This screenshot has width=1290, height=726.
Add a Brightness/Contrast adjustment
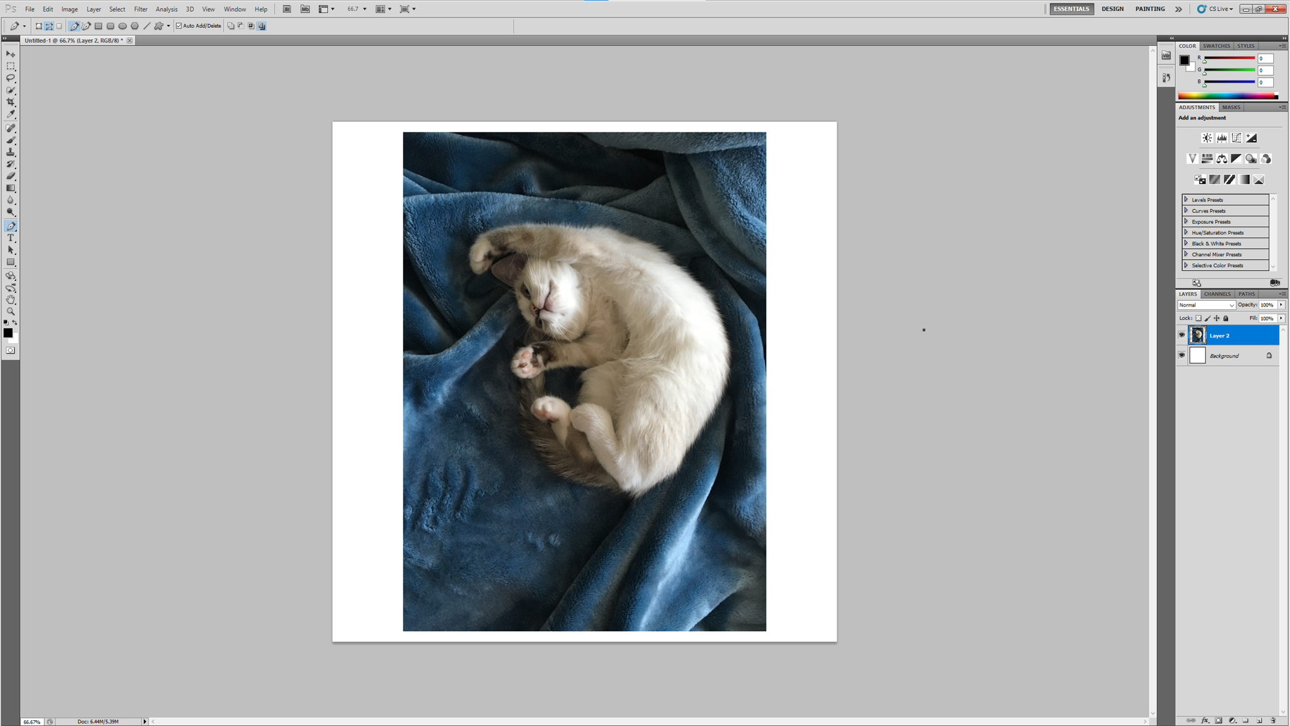tap(1207, 138)
